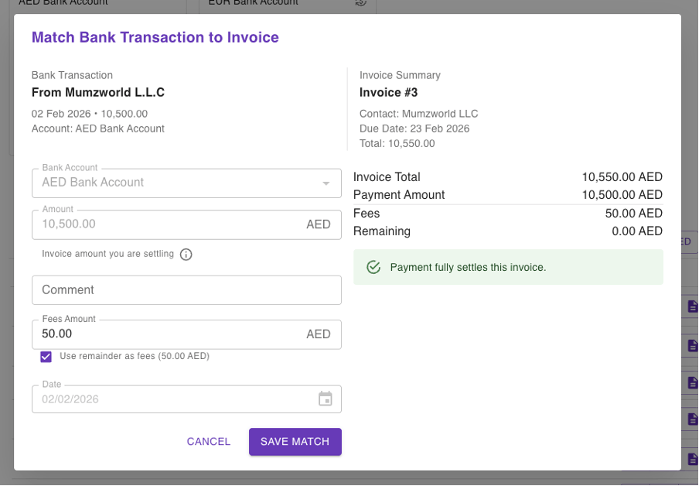This screenshot has height=486, width=699.
Task: Click the sync icon beside EUR Bank Account
Action: pyautogui.click(x=360, y=3)
